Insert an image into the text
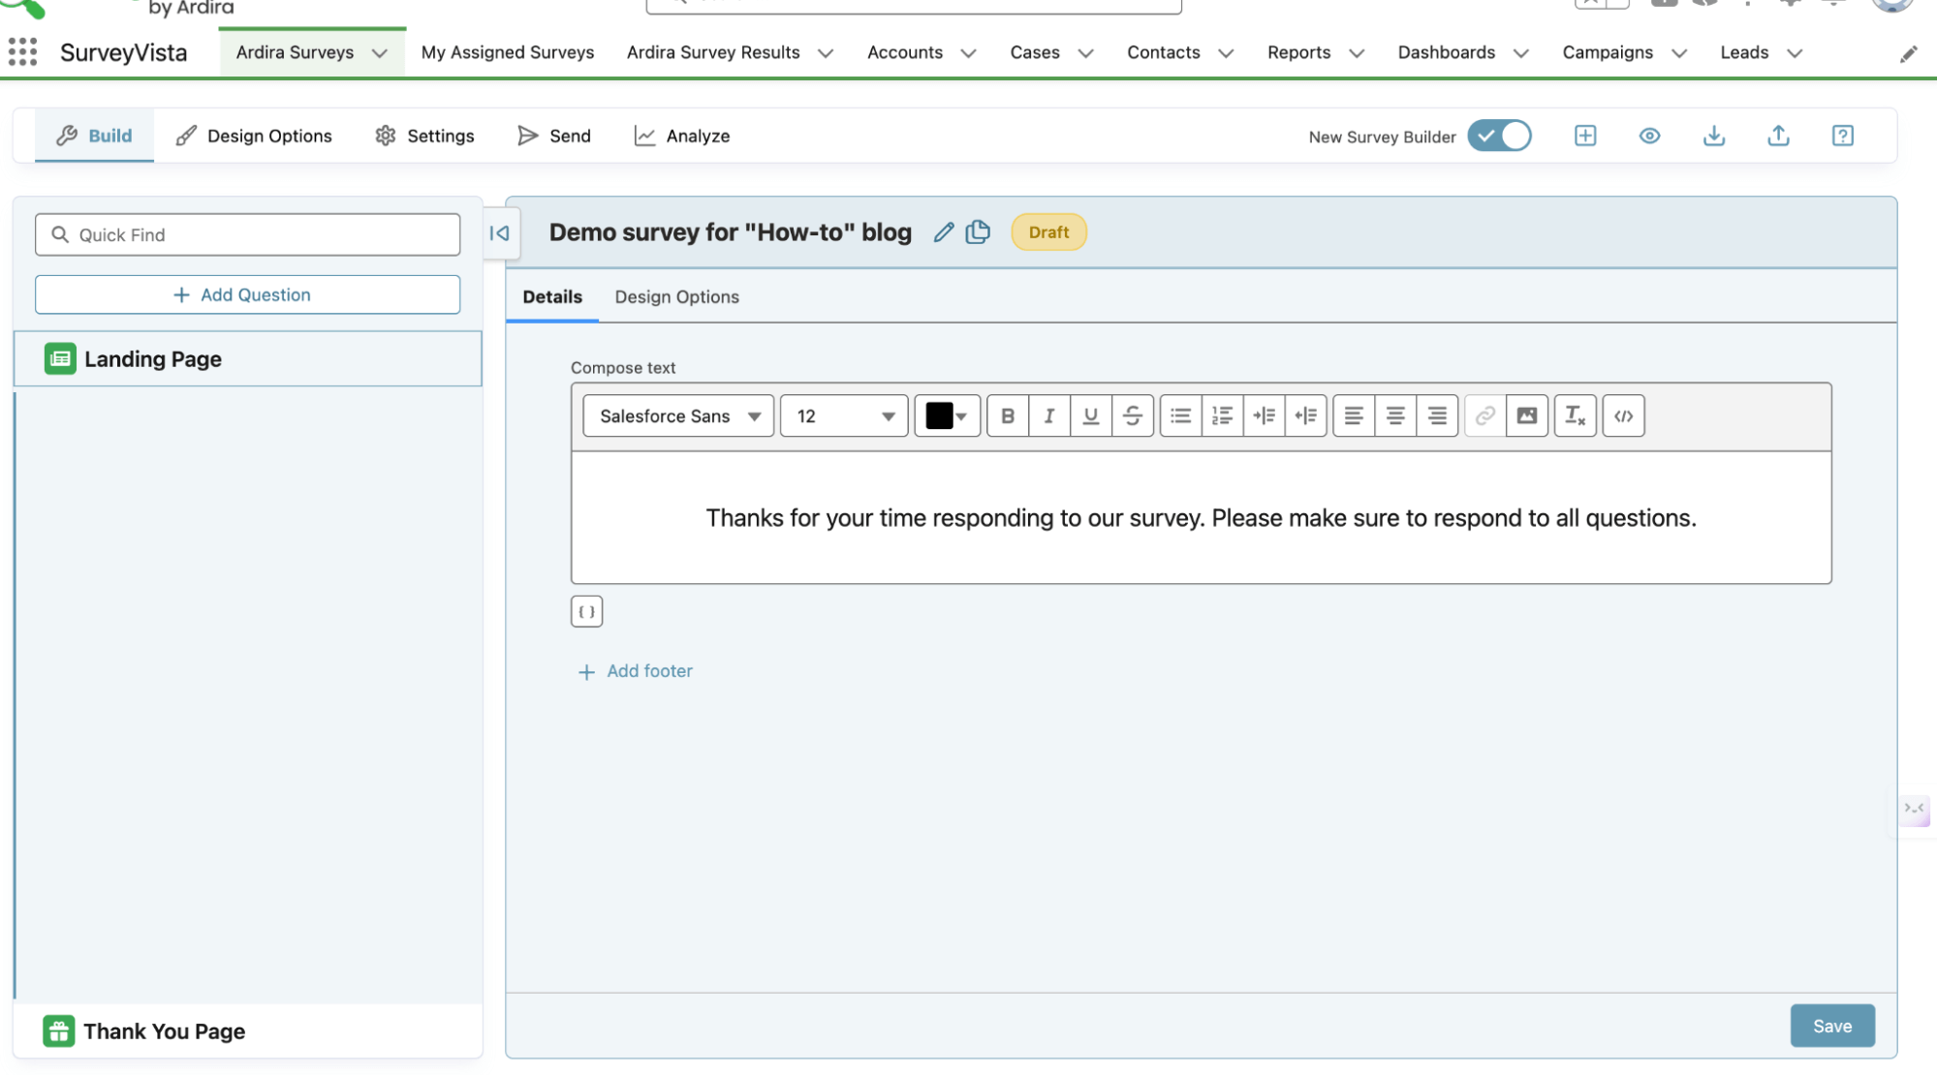 click(x=1527, y=415)
